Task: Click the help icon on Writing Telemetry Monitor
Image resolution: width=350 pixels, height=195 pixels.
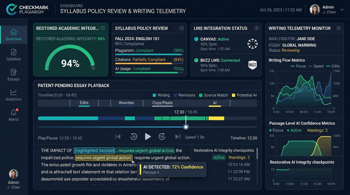Action: coord(339,28)
